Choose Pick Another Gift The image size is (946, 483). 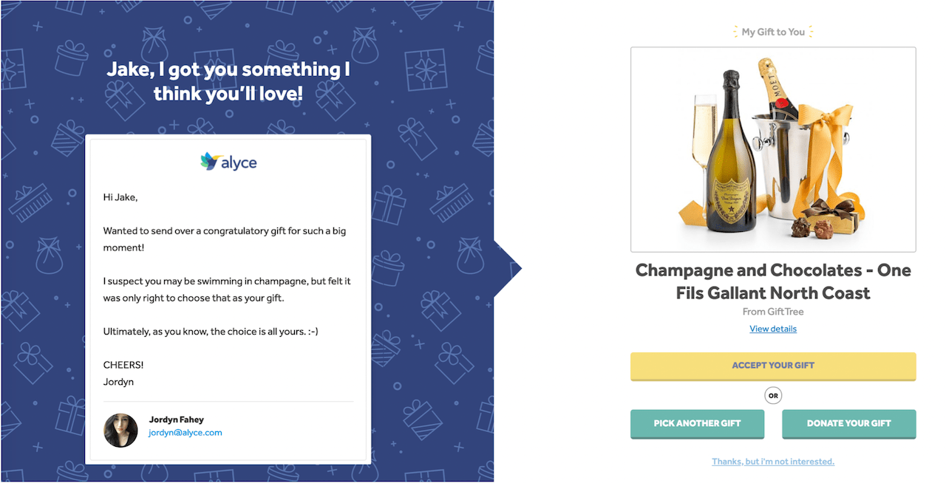tap(698, 424)
